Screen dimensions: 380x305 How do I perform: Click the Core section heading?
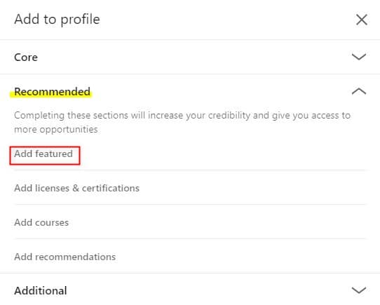coord(26,57)
